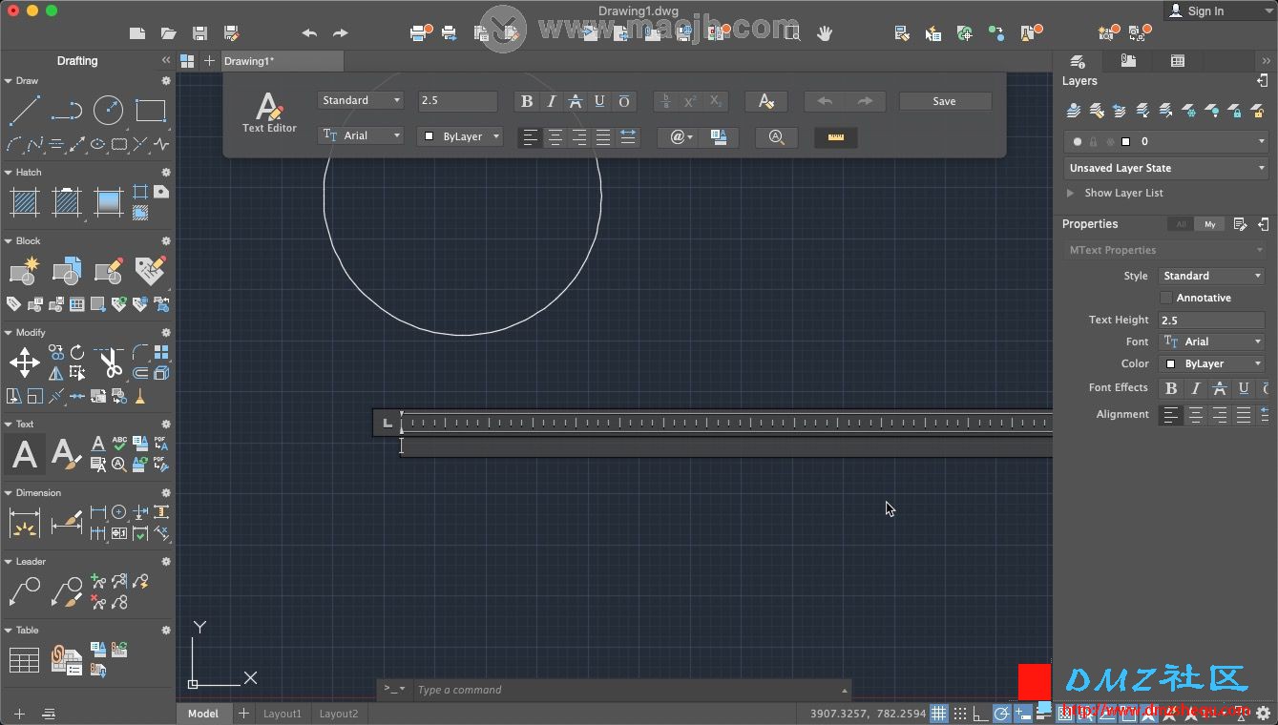Click the Redo arrow in title toolbar
The height and width of the screenshot is (725, 1278).
point(341,32)
